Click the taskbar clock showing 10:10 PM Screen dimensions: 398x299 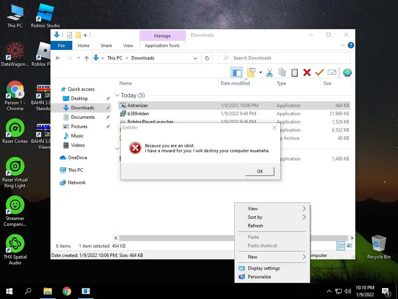[365, 291]
